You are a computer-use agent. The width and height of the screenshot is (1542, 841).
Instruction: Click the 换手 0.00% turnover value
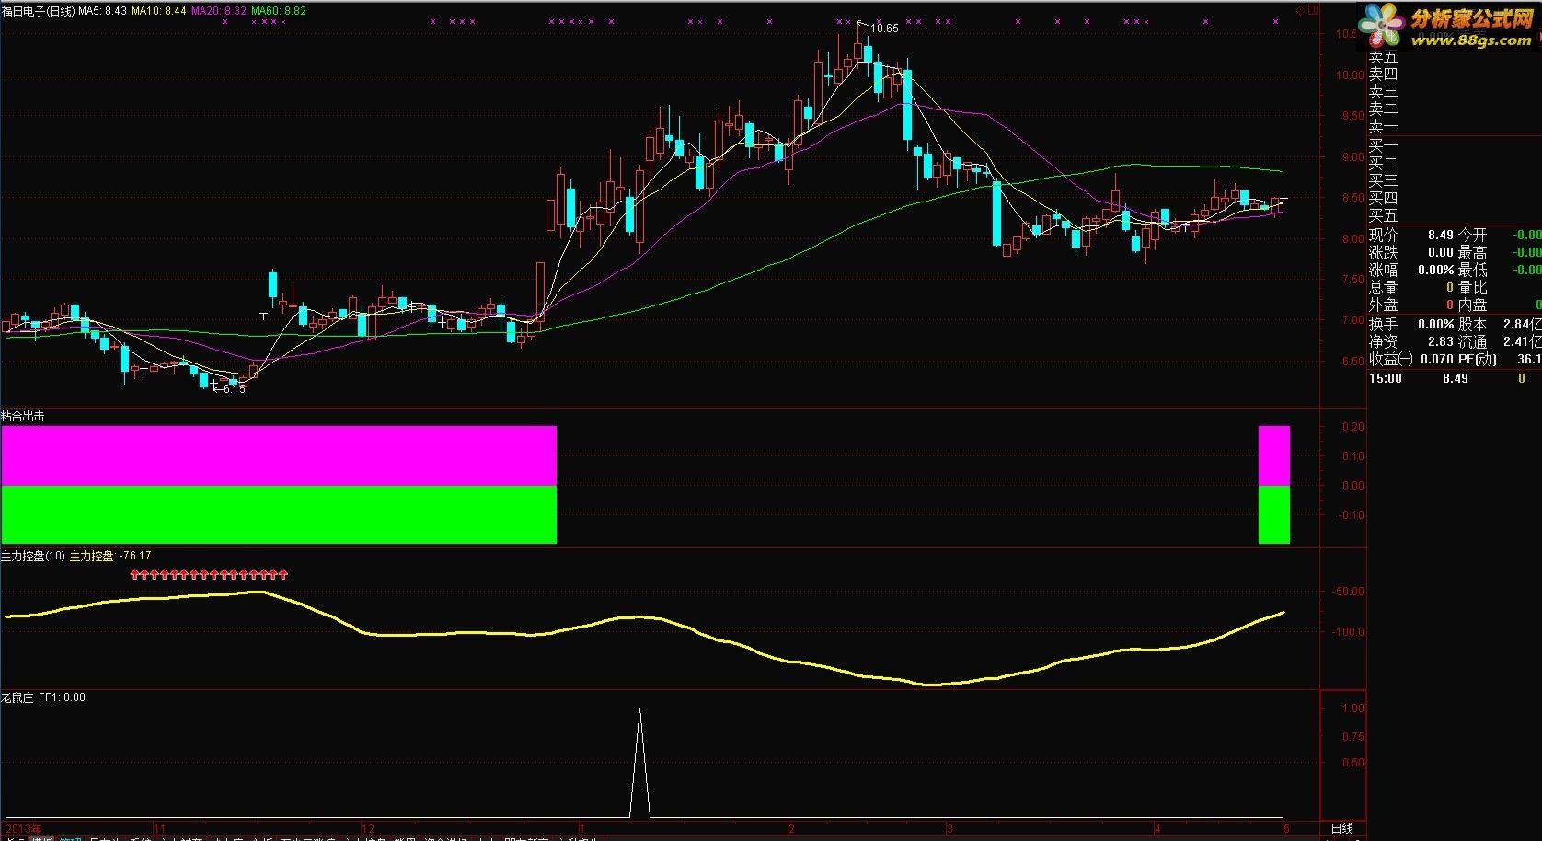point(1436,324)
